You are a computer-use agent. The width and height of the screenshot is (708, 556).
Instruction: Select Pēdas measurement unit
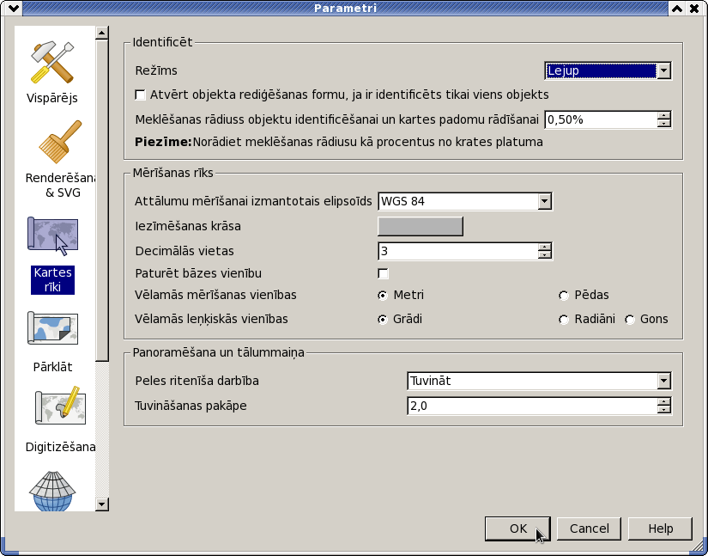click(564, 295)
